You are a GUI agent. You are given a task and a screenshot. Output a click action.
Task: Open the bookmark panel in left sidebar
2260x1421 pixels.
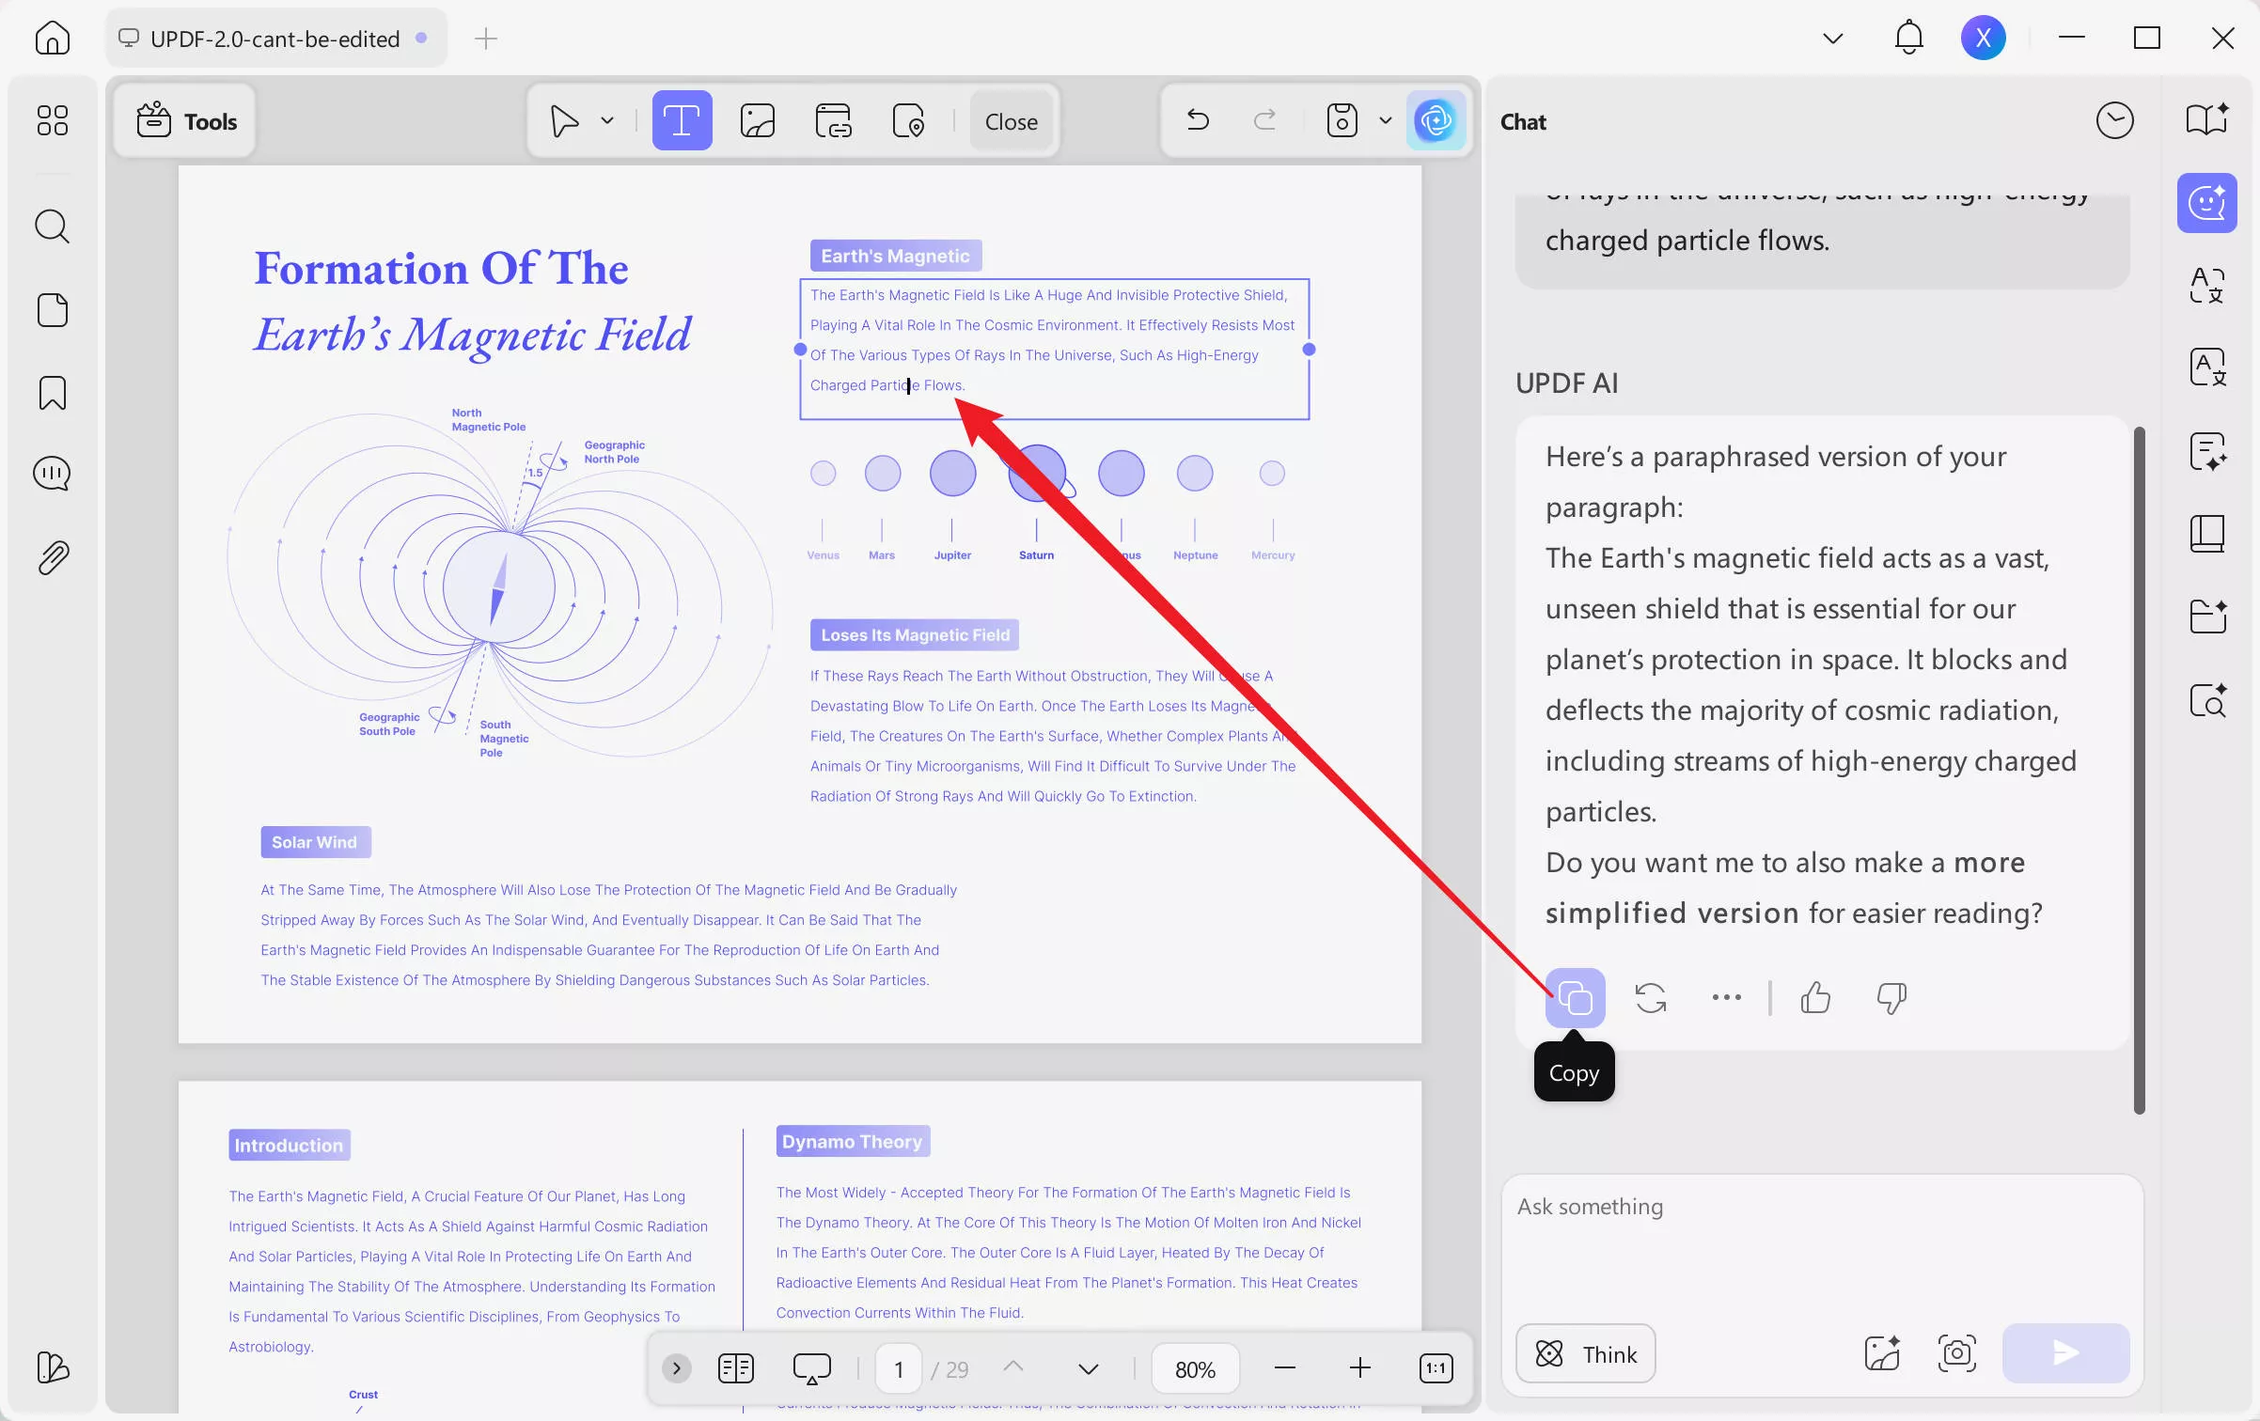click(x=53, y=393)
